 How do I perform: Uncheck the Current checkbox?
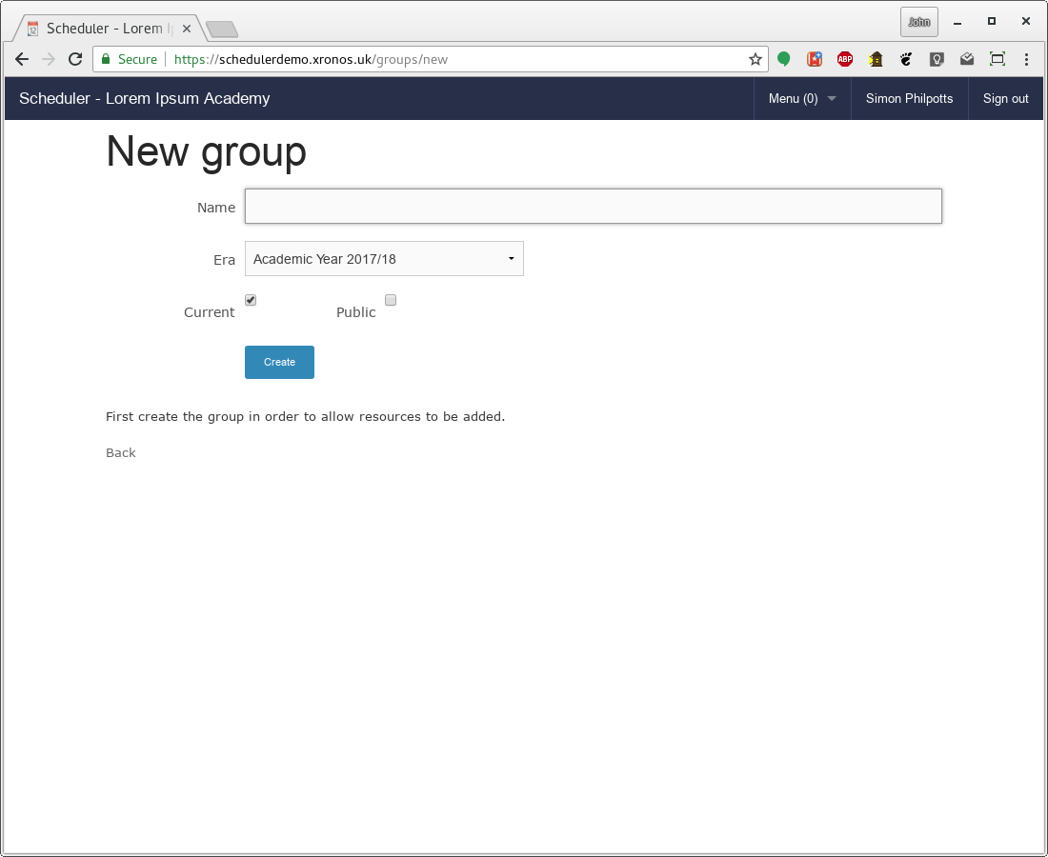point(251,300)
